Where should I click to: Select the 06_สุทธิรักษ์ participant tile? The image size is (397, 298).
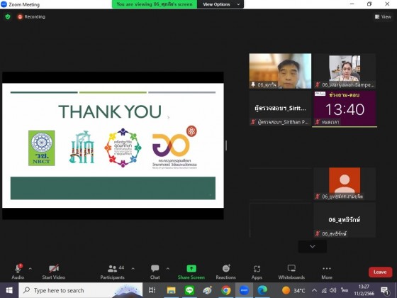point(345,220)
